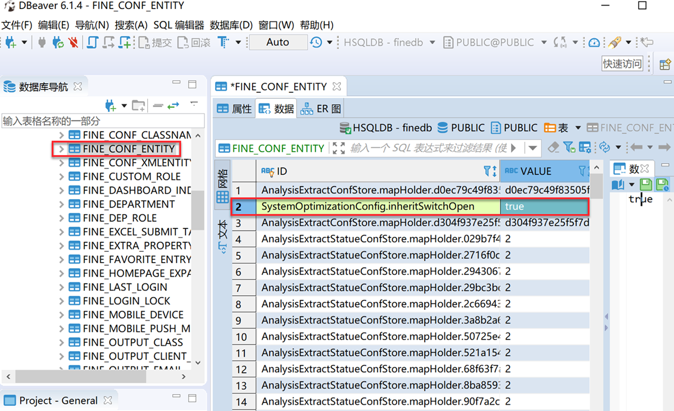
Task: Click the table name filter input in navigator
Action: tap(103, 121)
